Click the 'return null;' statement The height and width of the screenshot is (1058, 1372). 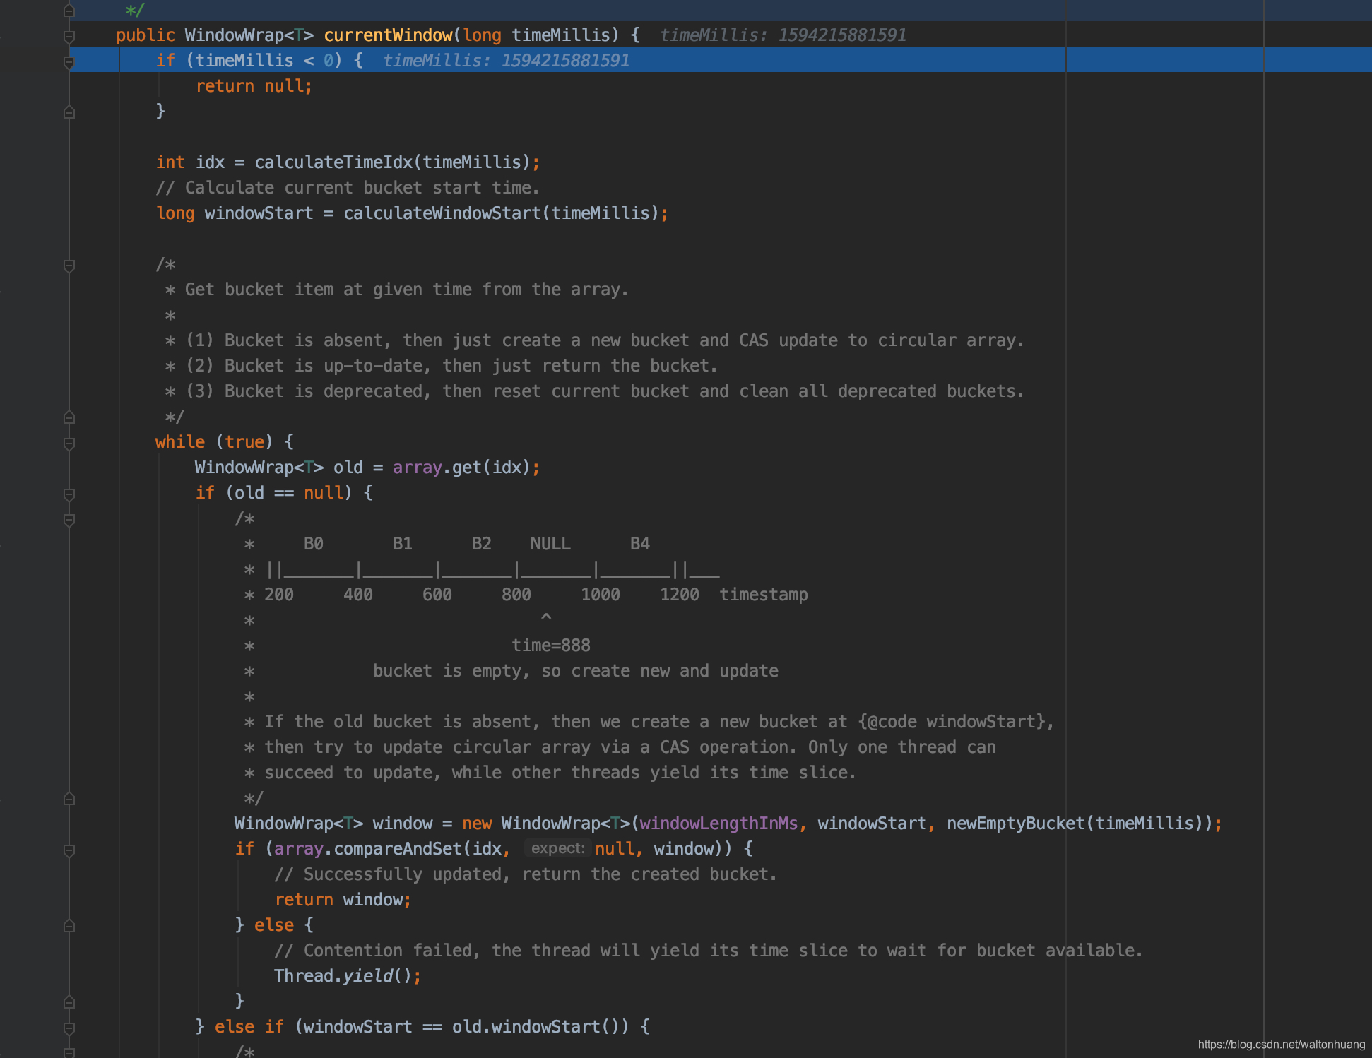254,86
